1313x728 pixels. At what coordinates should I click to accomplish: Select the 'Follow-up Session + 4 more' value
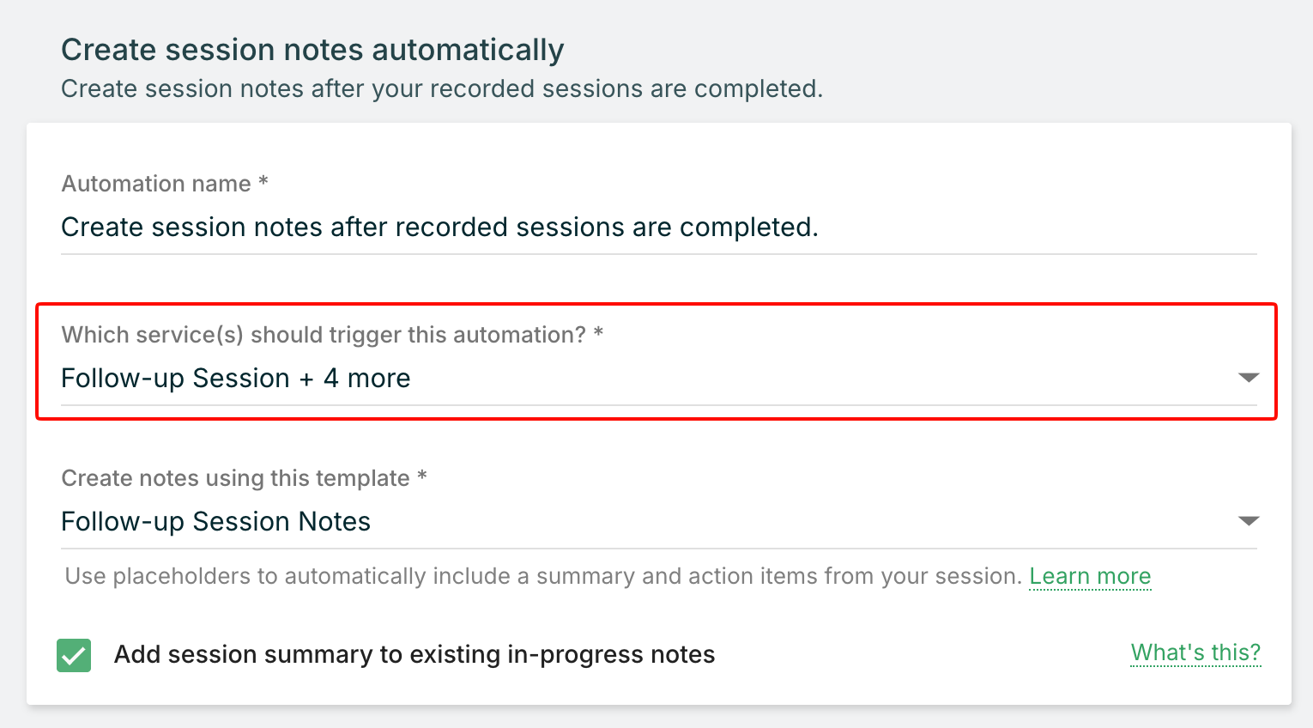coord(235,379)
